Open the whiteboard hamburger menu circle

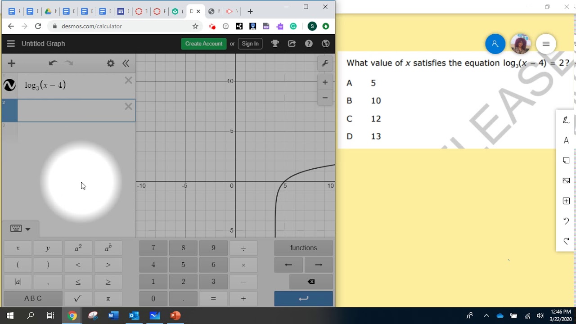click(546, 44)
